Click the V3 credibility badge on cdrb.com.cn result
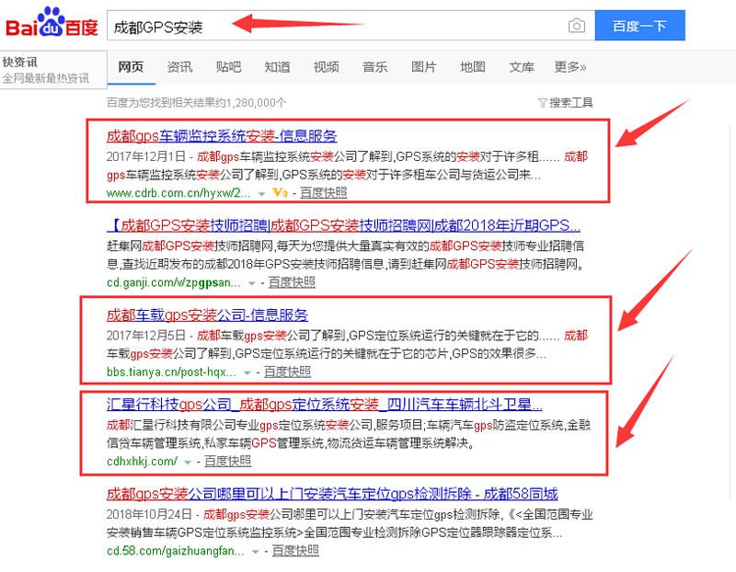Image resolution: width=736 pixels, height=572 pixels. coord(281,192)
